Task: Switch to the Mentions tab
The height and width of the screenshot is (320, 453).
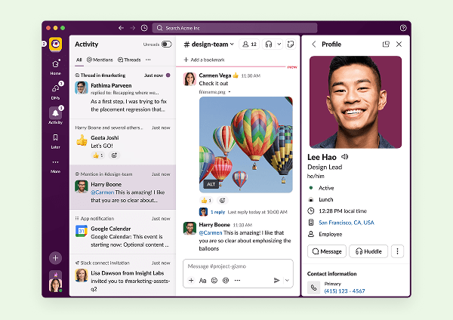Action: [101, 60]
